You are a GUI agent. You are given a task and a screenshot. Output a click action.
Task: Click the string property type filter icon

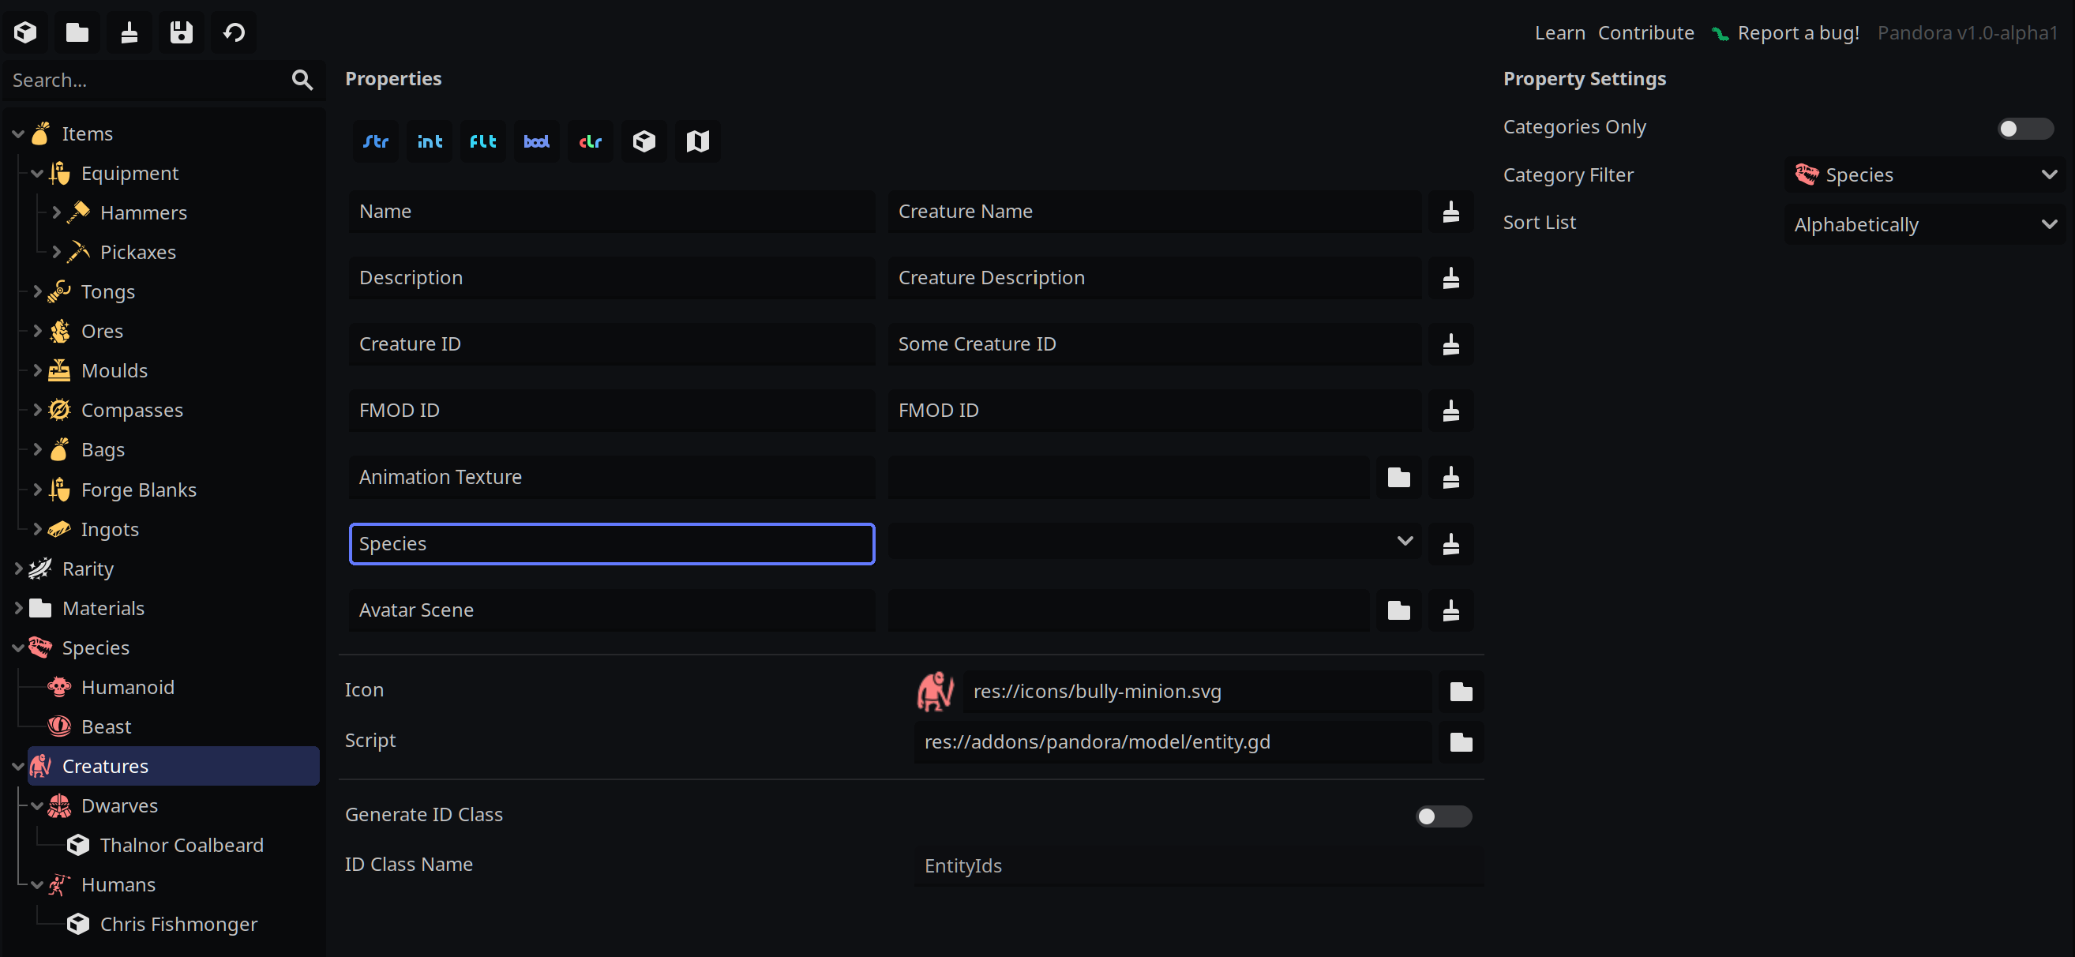(374, 141)
